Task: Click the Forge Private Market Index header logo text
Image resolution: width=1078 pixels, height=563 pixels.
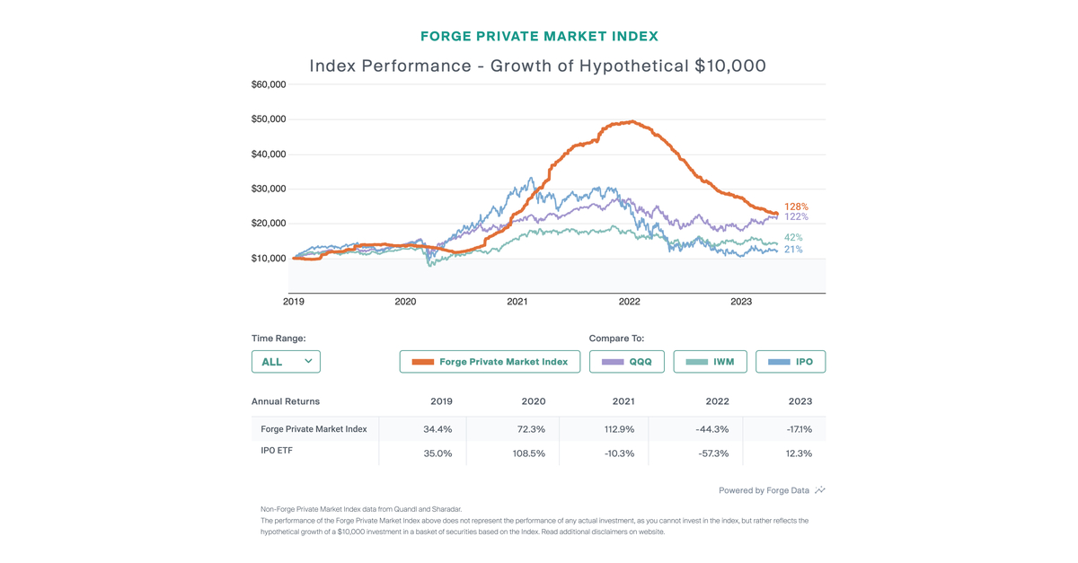Action: (538, 36)
